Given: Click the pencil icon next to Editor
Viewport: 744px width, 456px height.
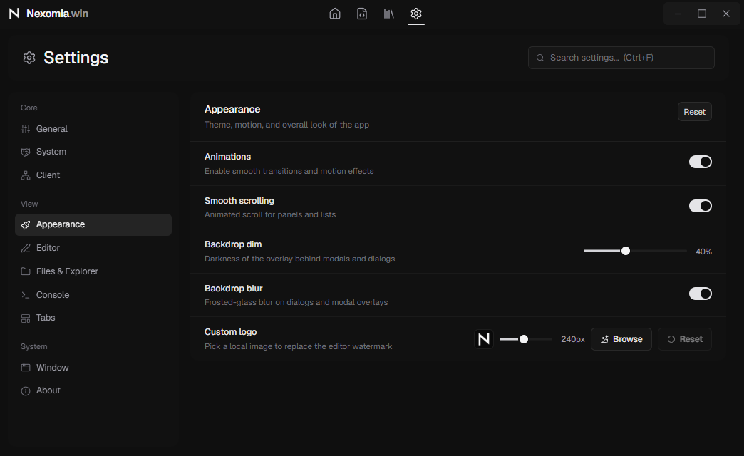Looking at the screenshot, I should point(26,248).
